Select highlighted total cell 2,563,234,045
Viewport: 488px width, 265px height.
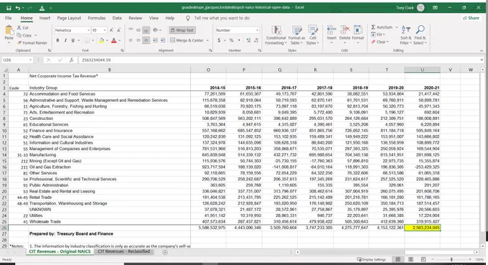422,228
